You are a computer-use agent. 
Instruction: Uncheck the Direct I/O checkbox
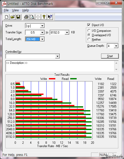(89, 25)
